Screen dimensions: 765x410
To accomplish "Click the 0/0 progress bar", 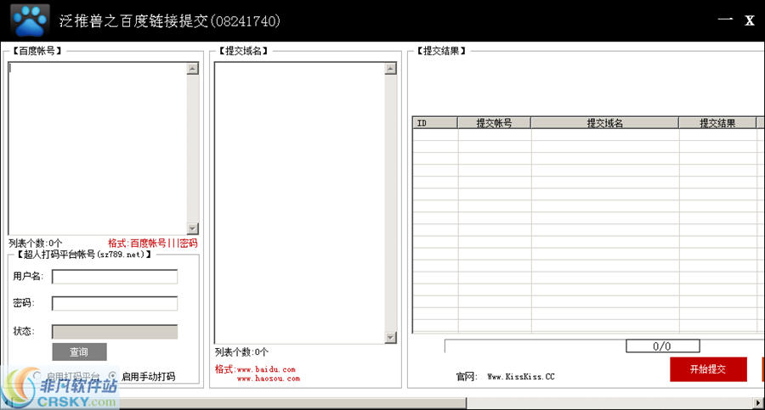I will click(662, 346).
